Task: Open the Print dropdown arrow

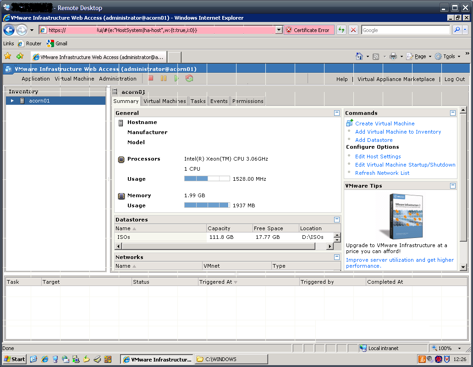Action: tap(401, 57)
